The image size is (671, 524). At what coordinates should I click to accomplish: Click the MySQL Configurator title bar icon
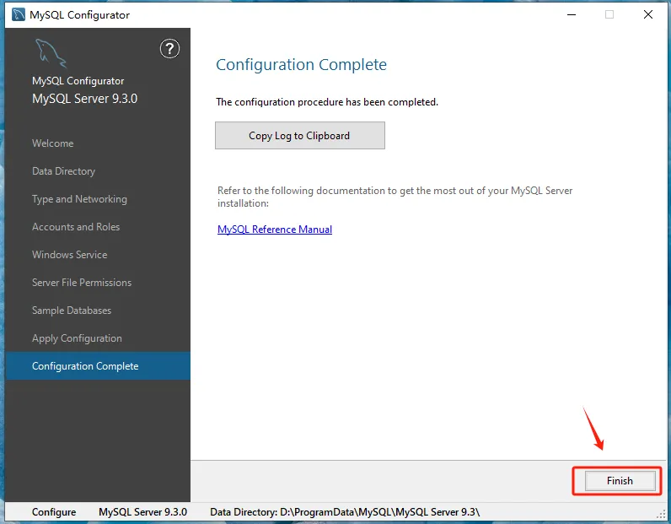point(19,14)
